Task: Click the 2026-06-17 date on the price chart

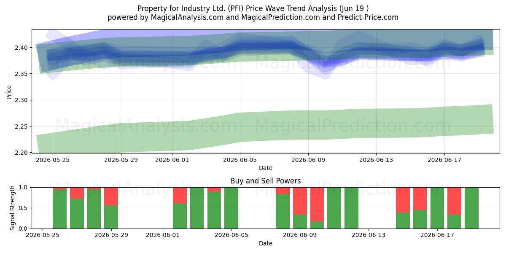Action: [444, 160]
